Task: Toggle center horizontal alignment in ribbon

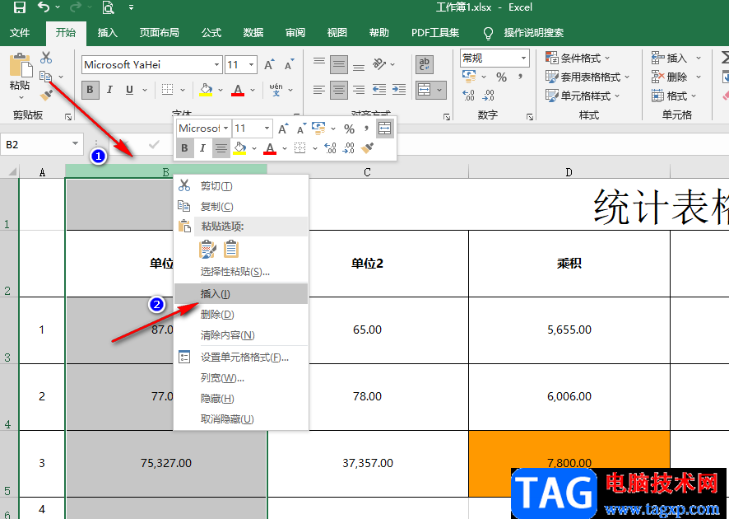Action: coord(339,90)
